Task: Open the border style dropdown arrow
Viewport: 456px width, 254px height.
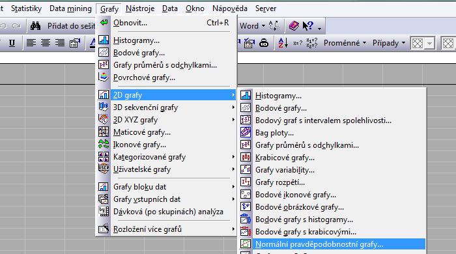Action: (429, 44)
